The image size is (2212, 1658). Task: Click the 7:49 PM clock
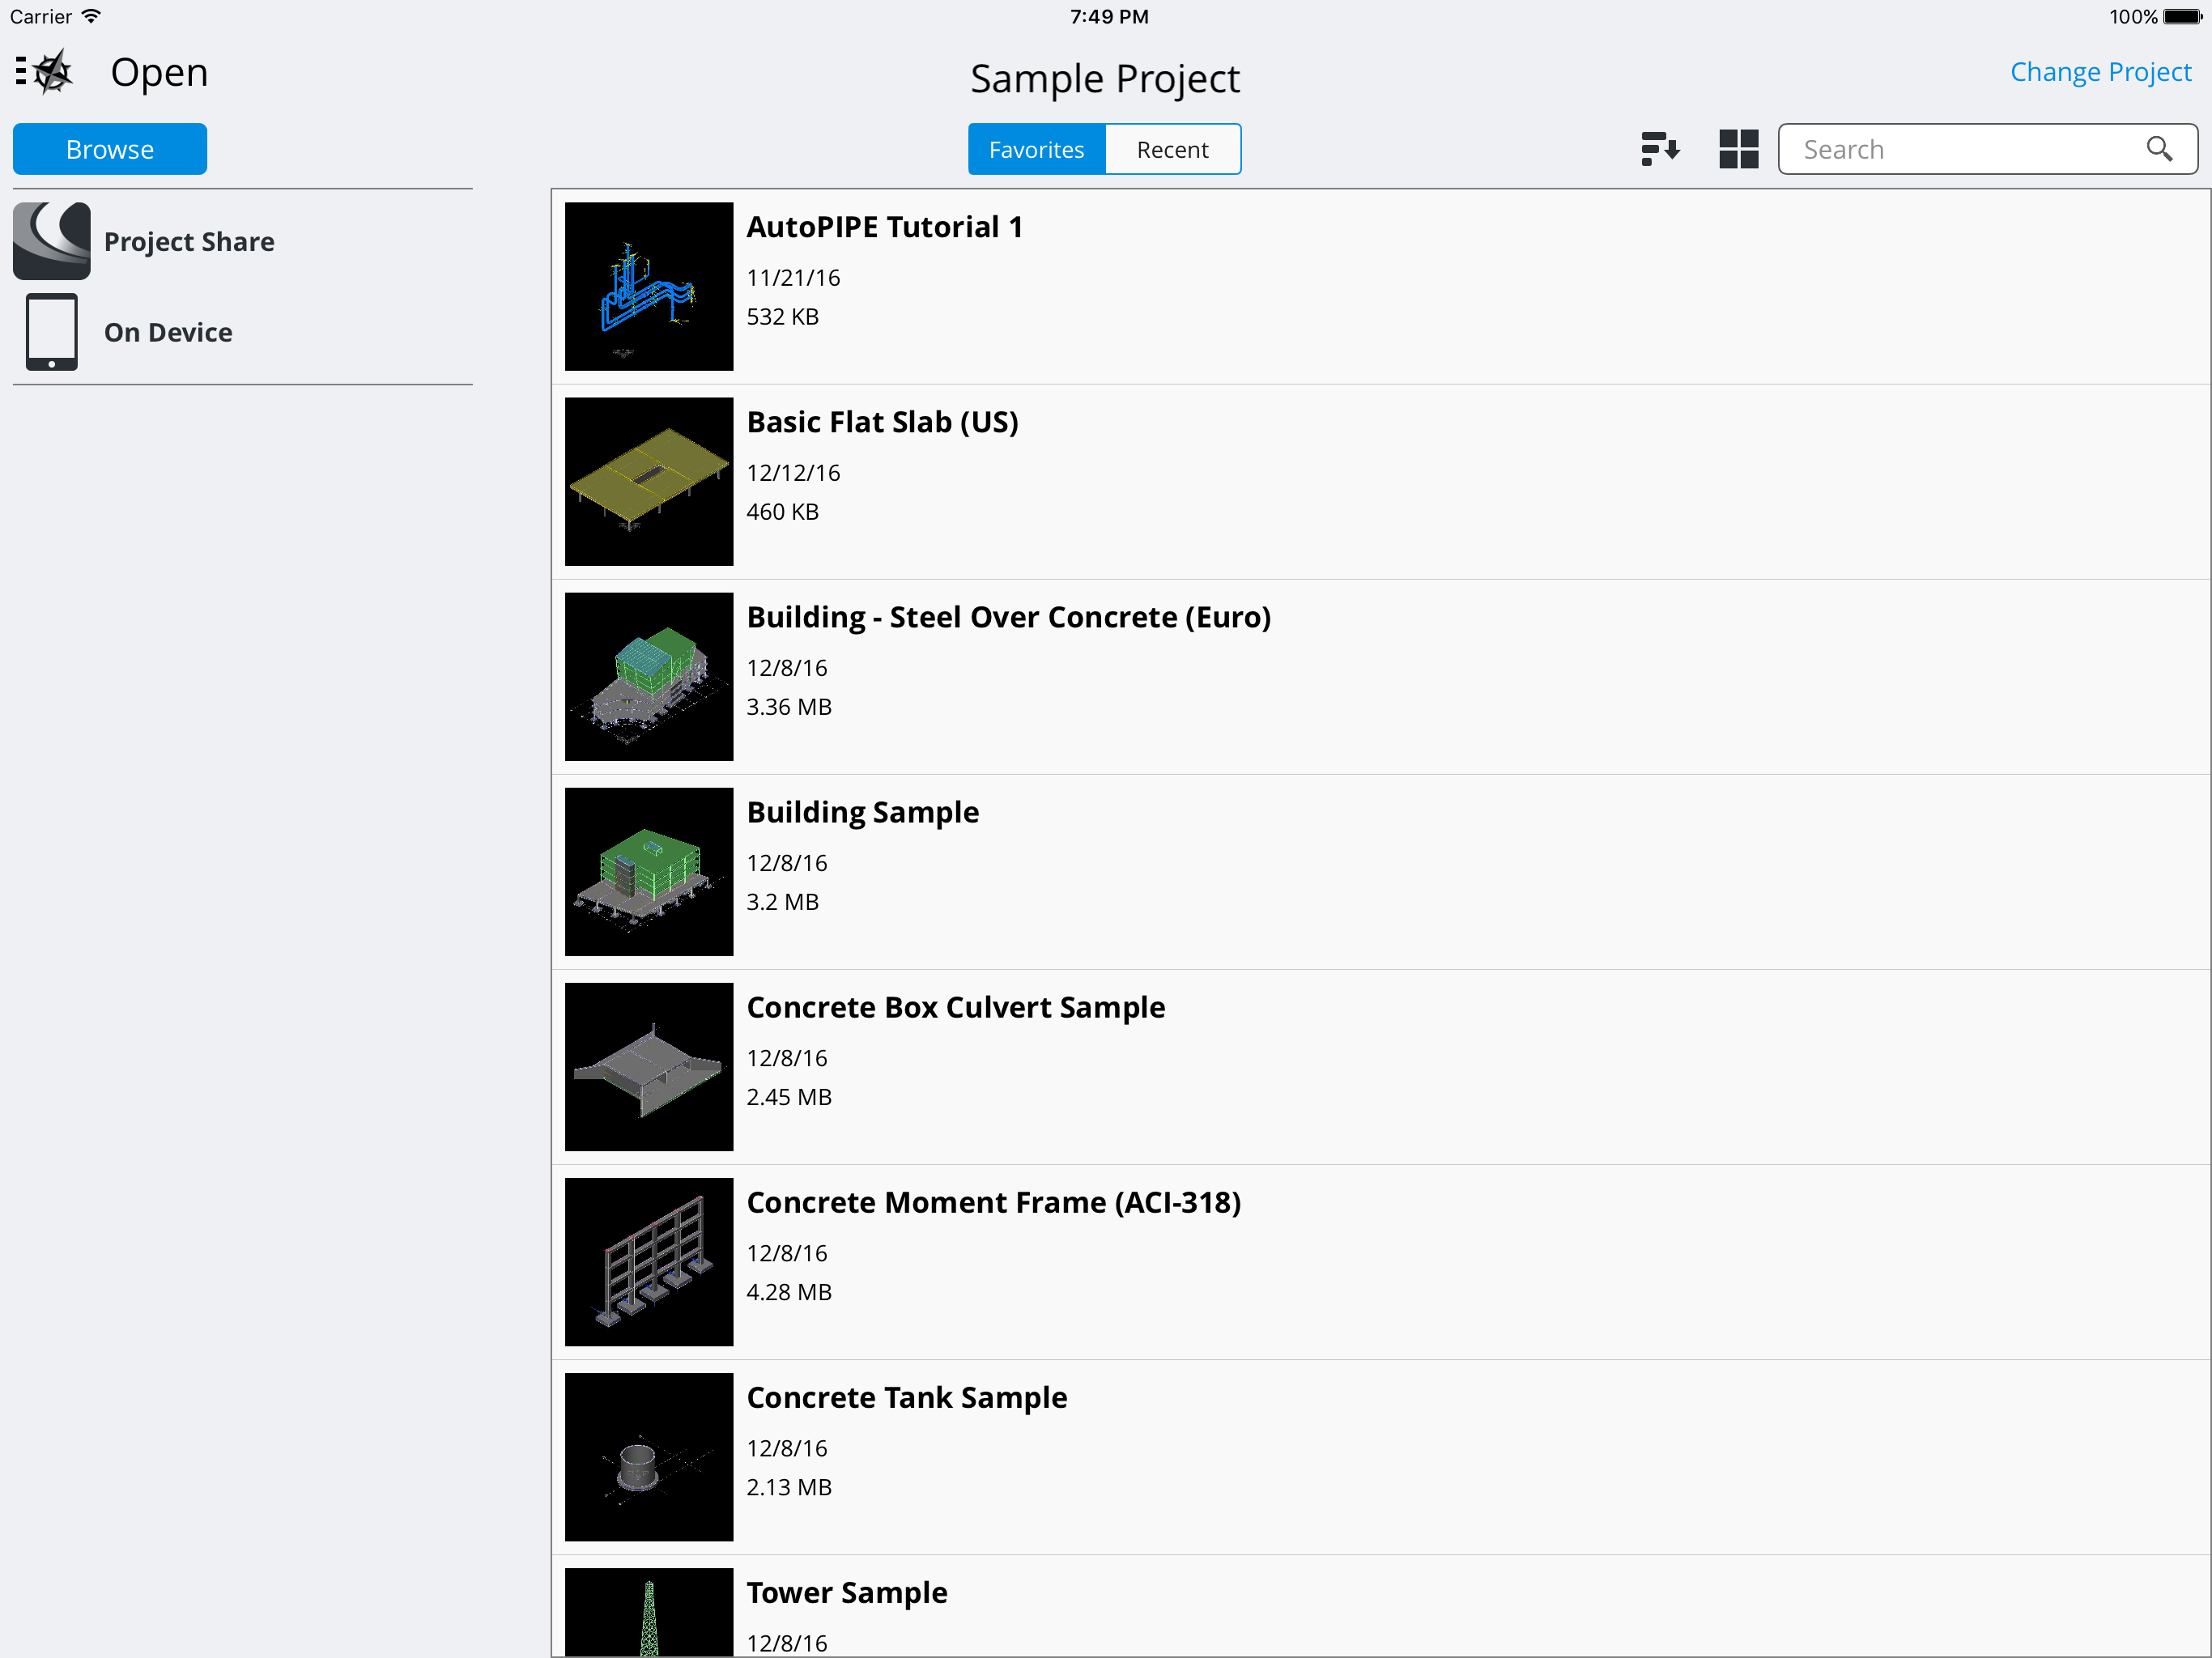click(x=1109, y=17)
